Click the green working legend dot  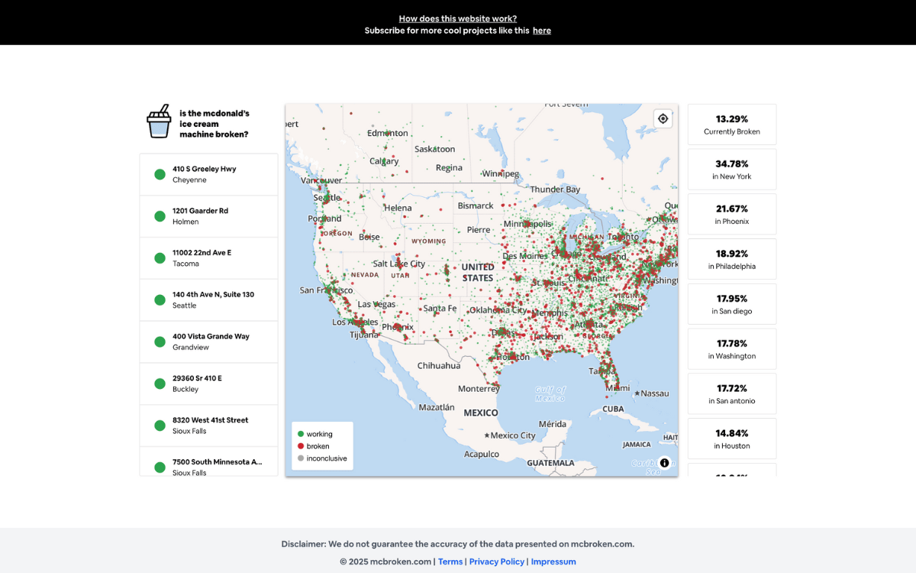tap(301, 434)
